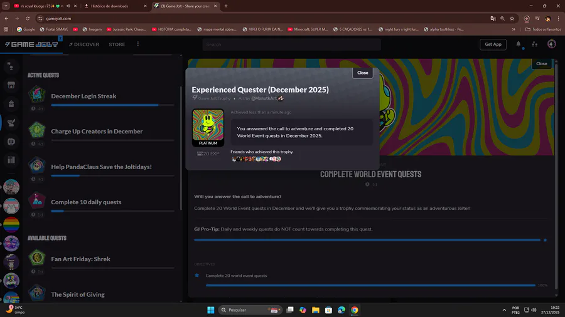
Task: Open File Explorer from the taskbar
Action: 316,310
